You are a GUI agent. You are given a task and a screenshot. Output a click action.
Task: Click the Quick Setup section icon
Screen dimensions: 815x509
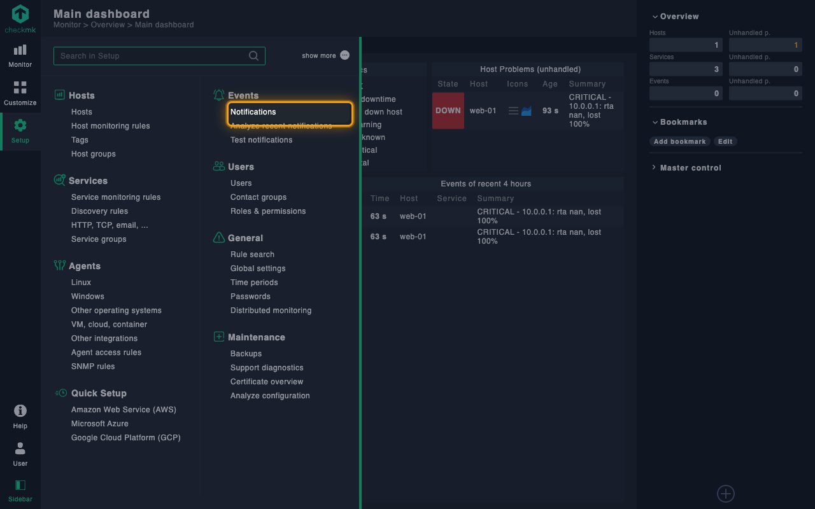point(61,393)
